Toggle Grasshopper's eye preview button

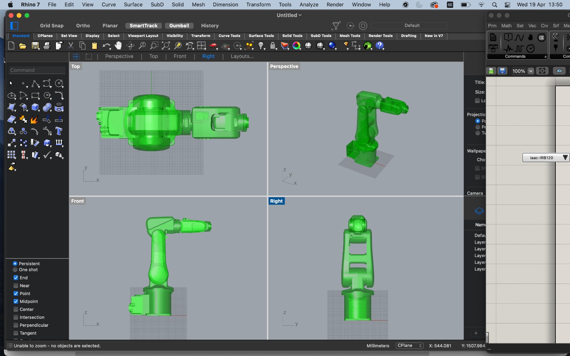point(559,71)
